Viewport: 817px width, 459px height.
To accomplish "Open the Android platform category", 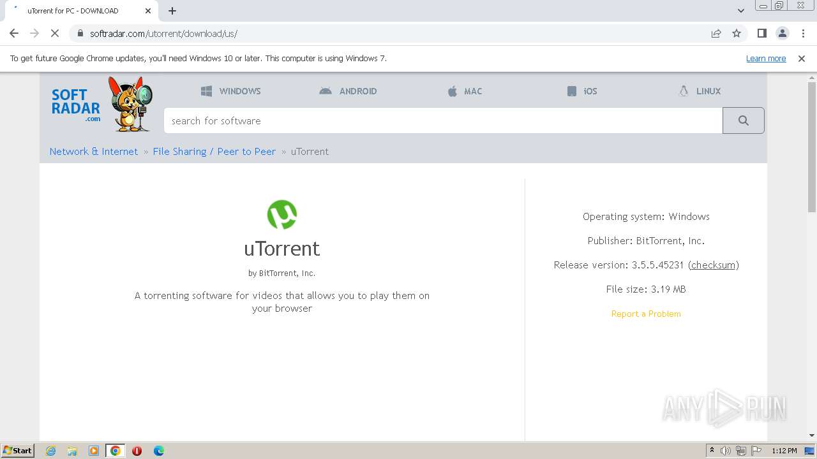I will [348, 91].
